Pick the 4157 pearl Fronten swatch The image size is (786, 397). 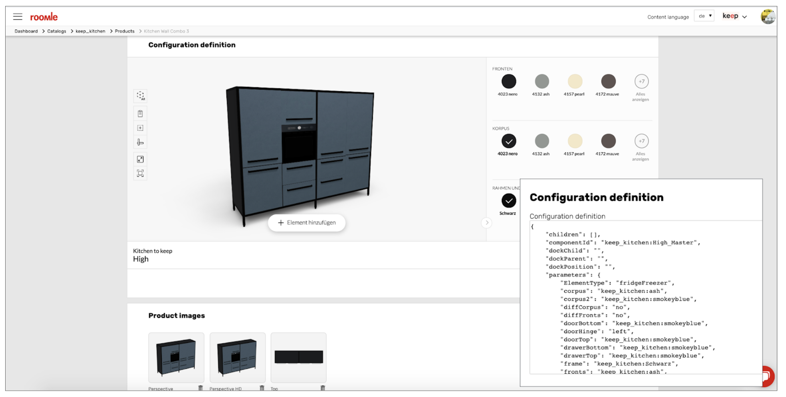(575, 82)
